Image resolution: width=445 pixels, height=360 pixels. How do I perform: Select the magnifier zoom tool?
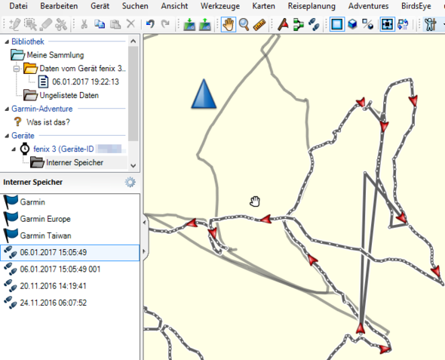(244, 24)
